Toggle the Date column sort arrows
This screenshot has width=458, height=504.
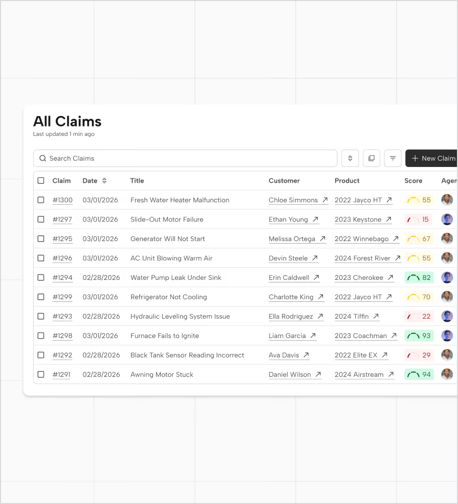(x=104, y=181)
